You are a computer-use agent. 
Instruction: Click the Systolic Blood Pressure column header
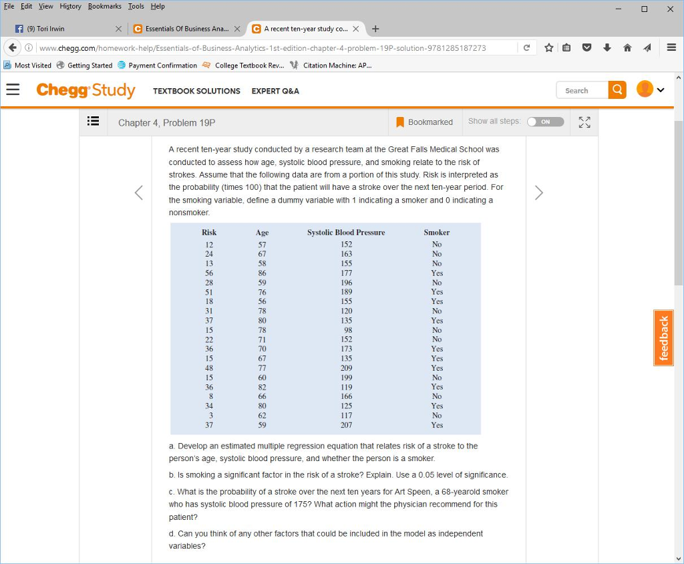coord(346,233)
